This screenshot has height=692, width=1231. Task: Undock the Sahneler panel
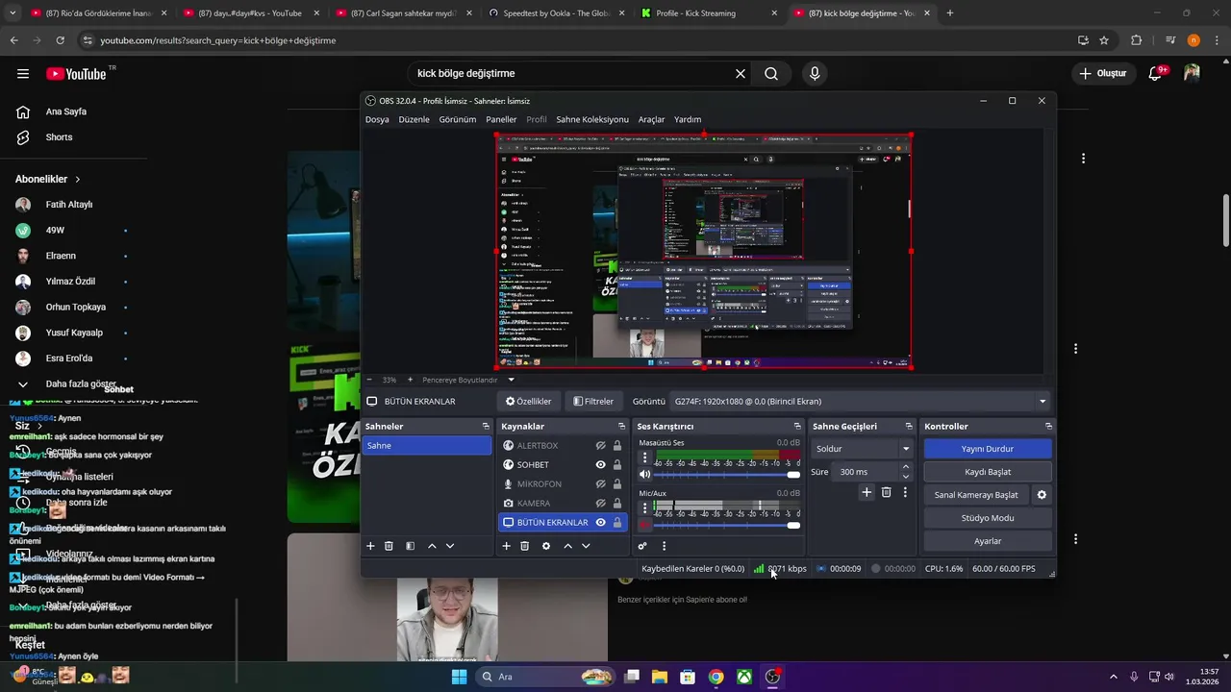[x=486, y=426]
